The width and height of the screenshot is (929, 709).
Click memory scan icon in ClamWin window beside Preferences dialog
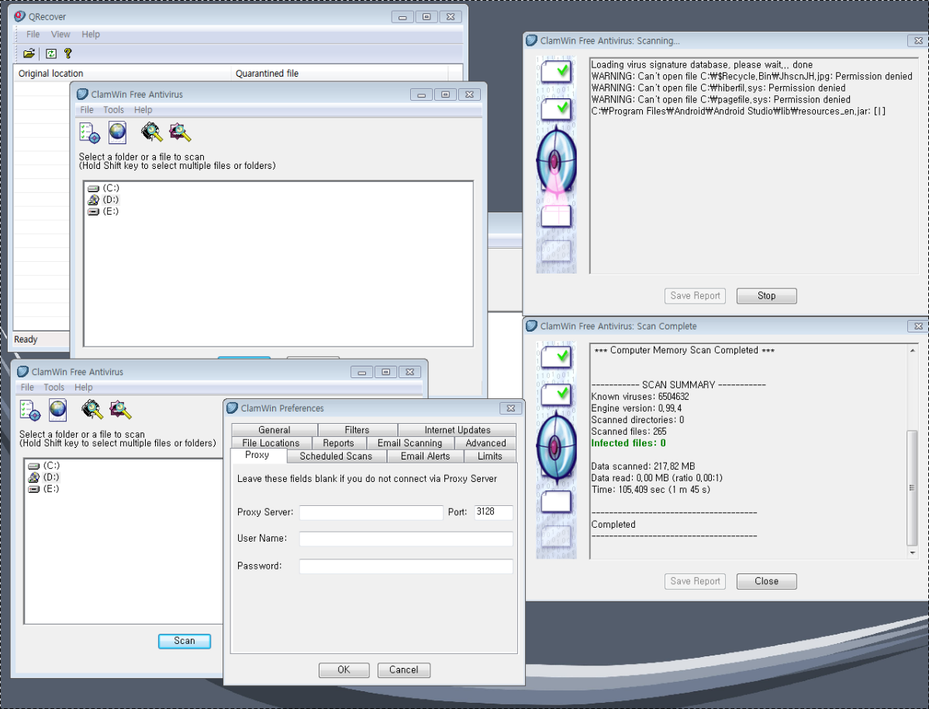92,409
